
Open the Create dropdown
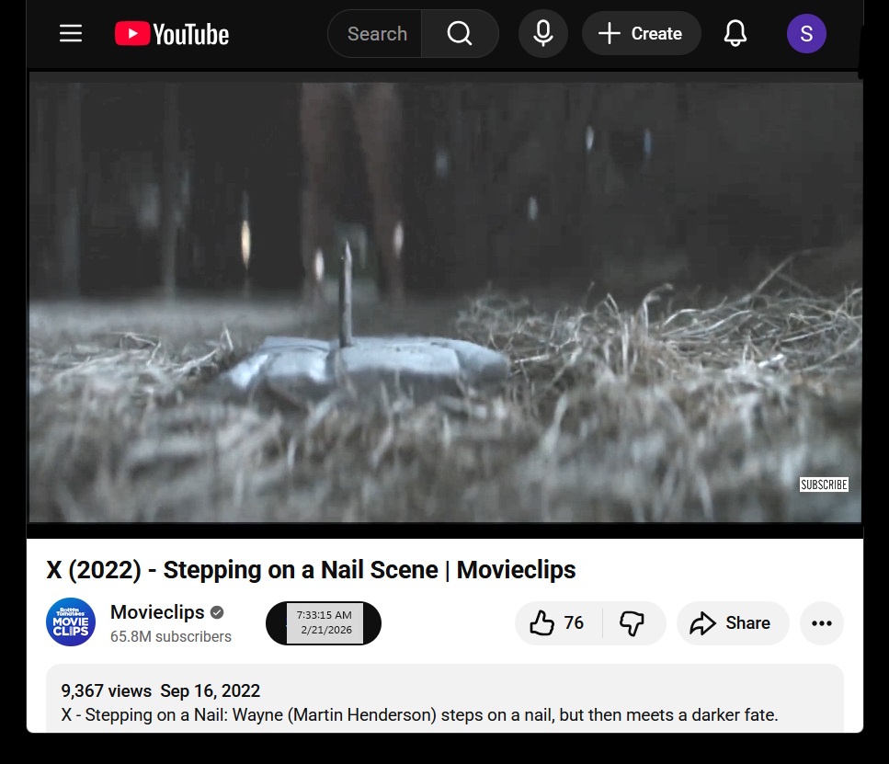(640, 34)
